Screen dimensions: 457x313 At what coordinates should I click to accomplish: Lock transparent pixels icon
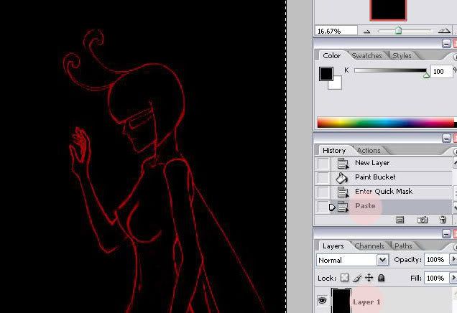click(x=344, y=278)
